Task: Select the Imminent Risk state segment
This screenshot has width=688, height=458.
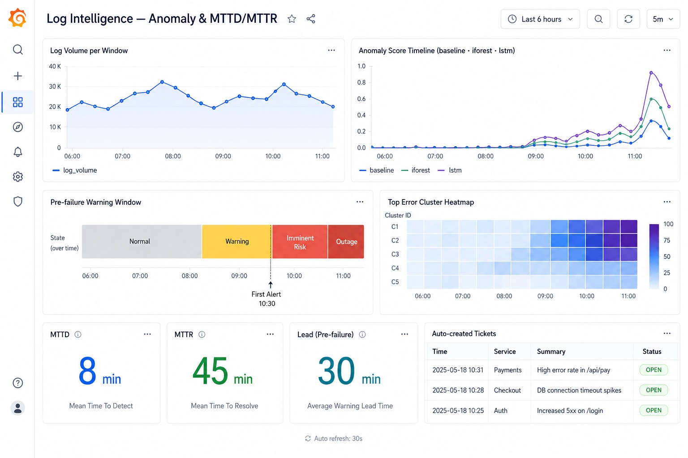Action: (300, 242)
